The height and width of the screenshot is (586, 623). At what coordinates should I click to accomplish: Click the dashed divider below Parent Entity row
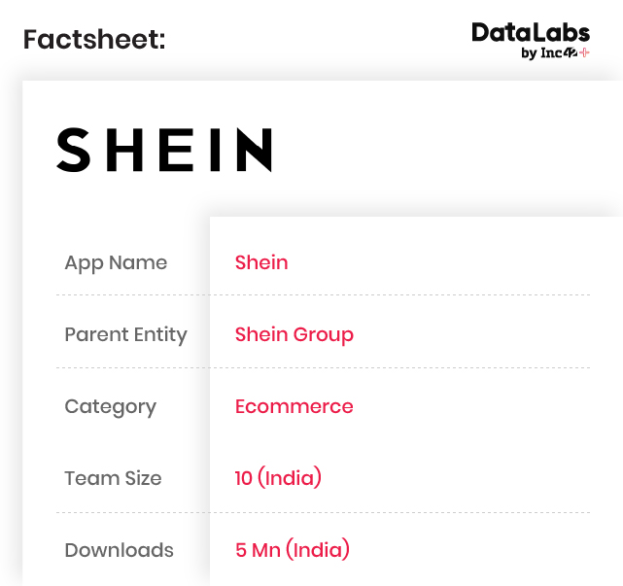coord(323,367)
